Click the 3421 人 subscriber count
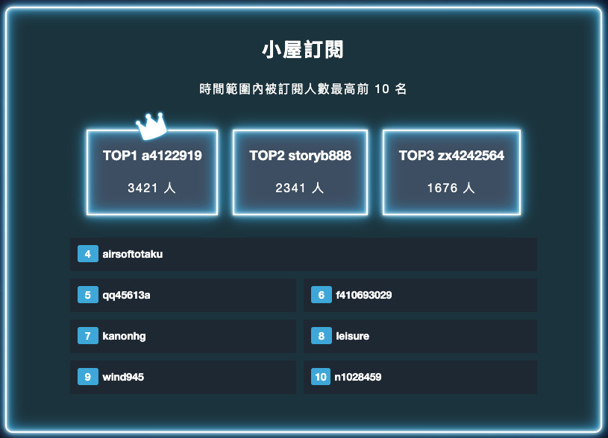 151,188
